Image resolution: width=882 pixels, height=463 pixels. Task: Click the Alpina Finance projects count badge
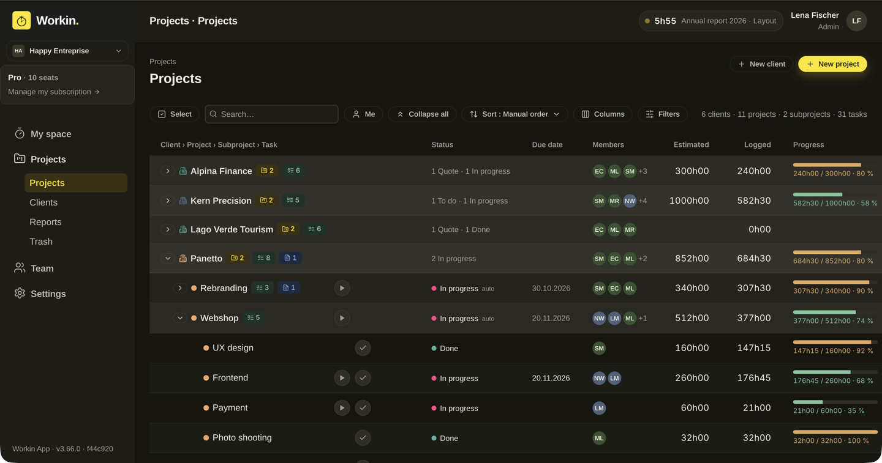point(267,171)
